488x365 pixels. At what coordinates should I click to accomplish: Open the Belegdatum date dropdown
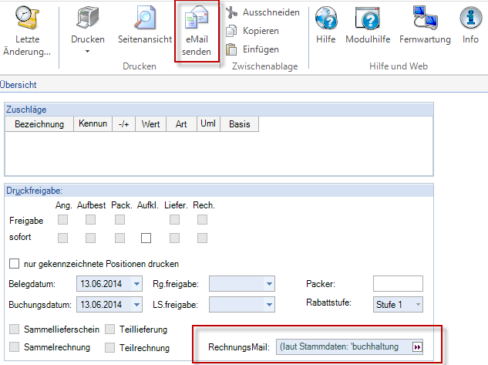137,284
